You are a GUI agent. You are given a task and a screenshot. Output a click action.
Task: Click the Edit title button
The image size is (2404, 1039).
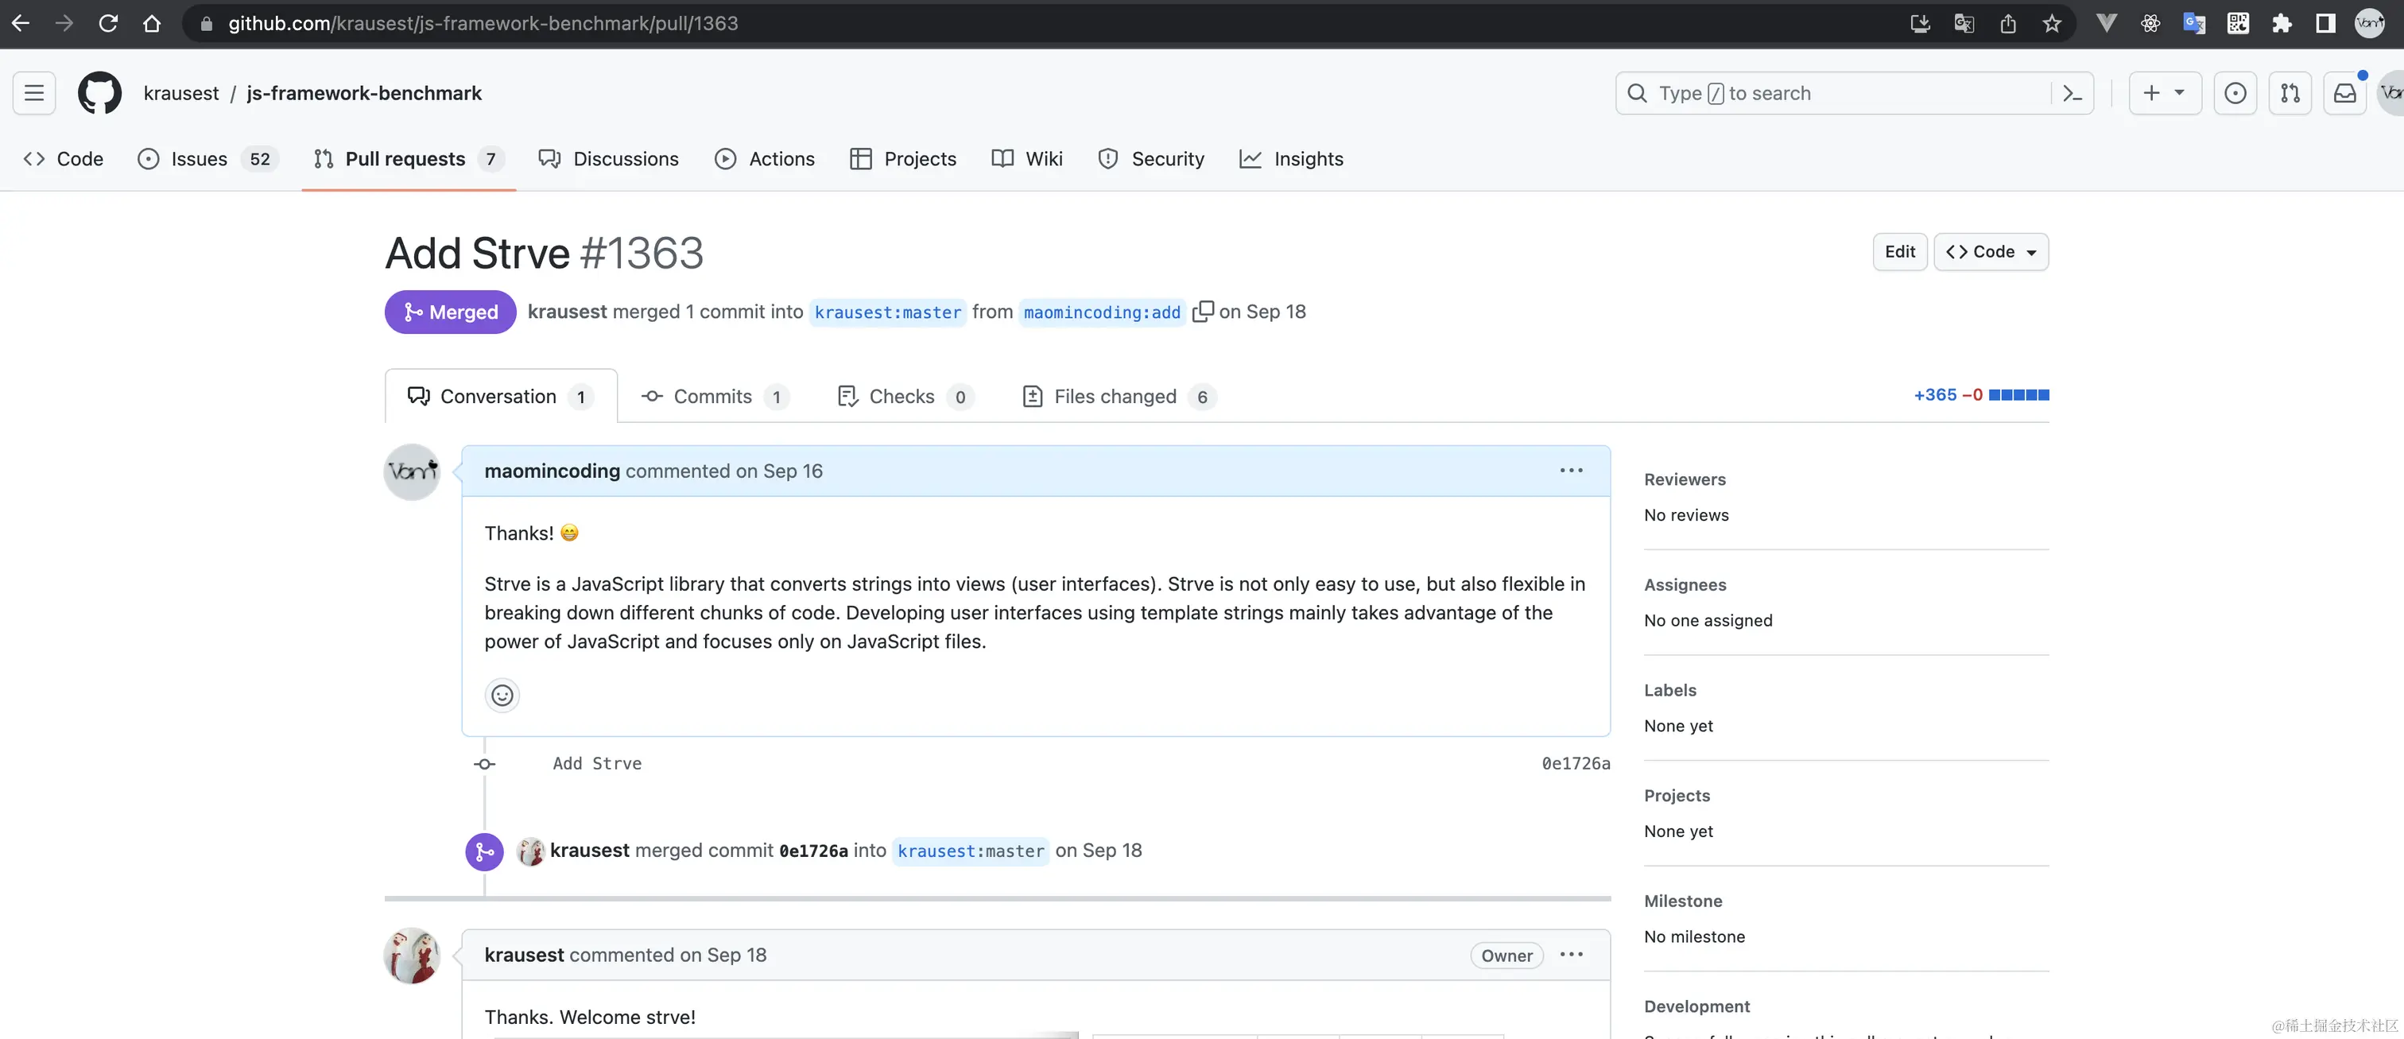pyautogui.click(x=1899, y=252)
